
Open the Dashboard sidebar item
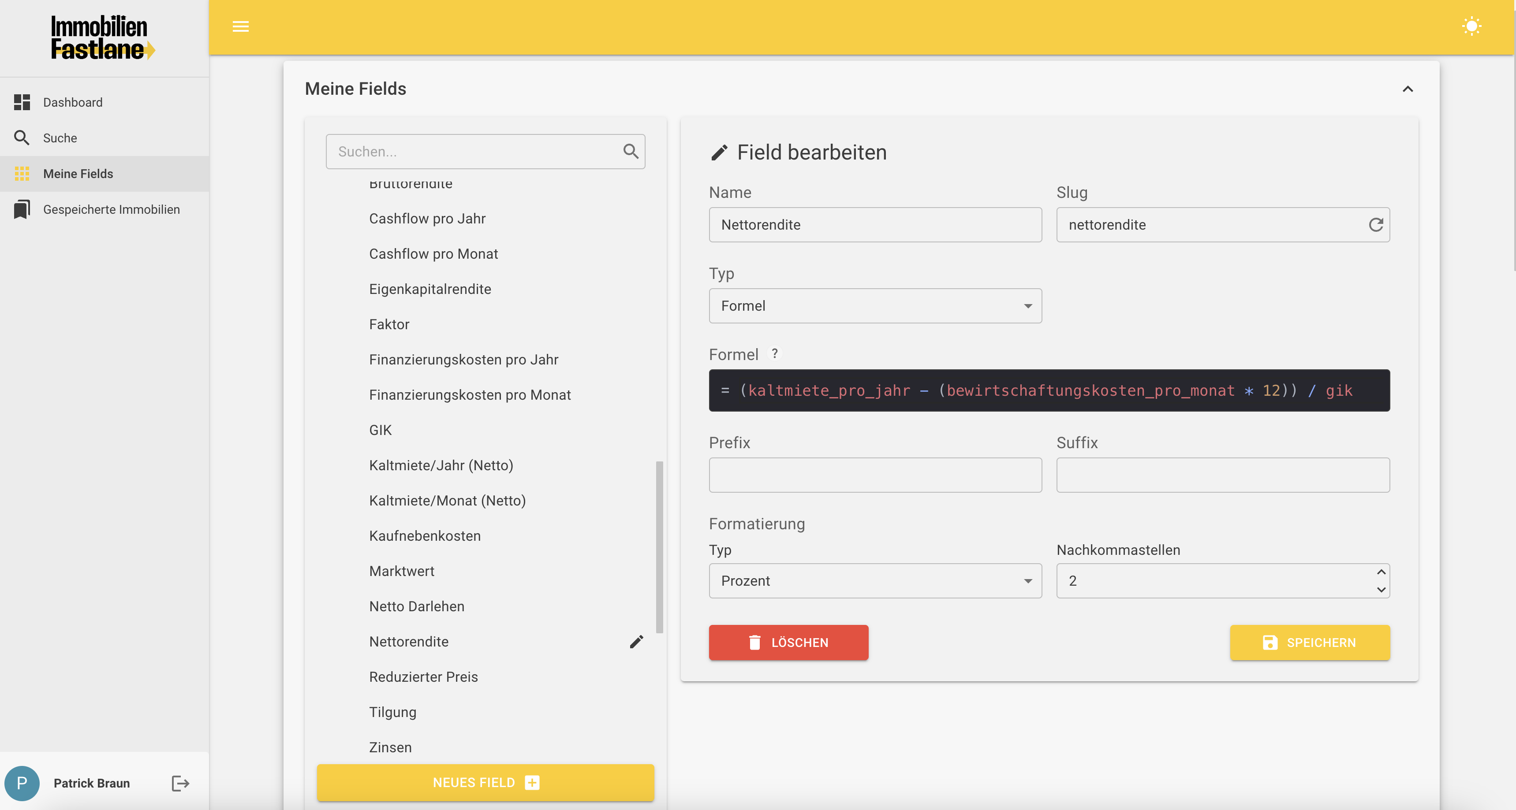pyautogui.click(x=72, y=102)
